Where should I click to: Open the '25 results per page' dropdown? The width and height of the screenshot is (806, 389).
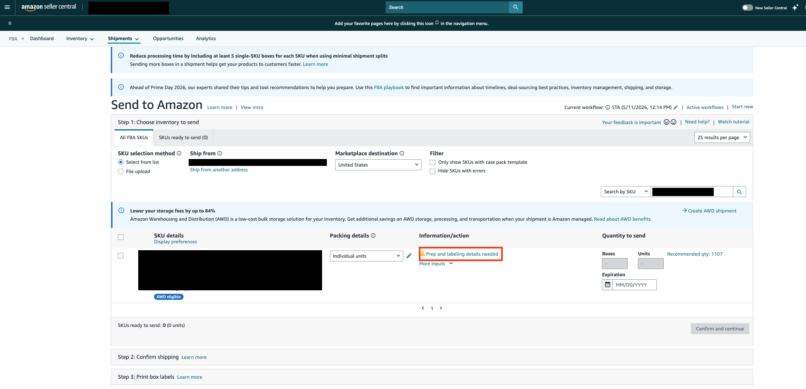[x=722, y=137]
